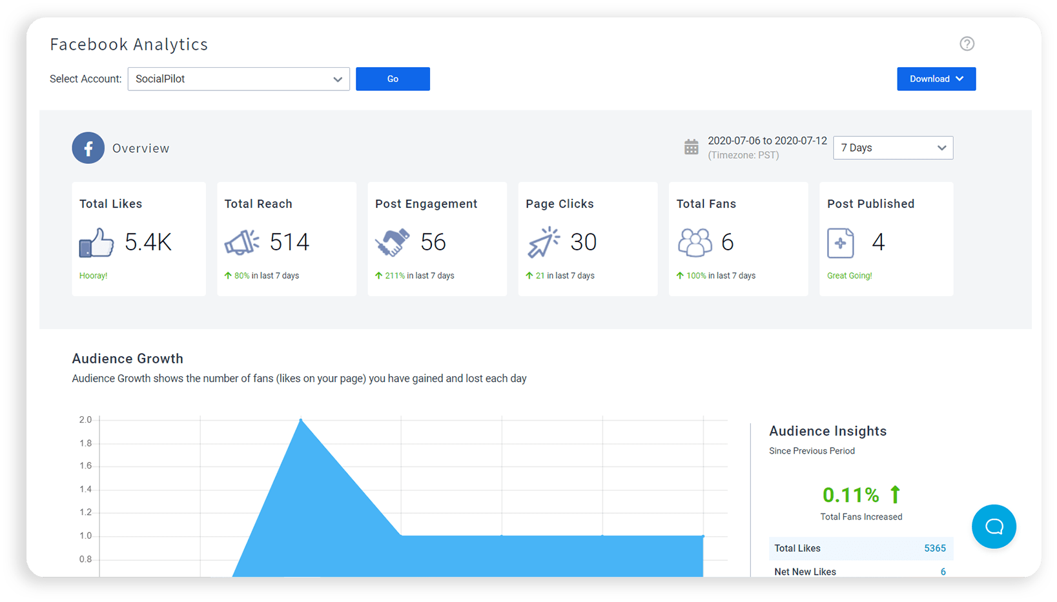Viewport: 1057px width, 602px height.
Task: Select the Total Likes row in Audience Insights
Action: [x=861, y=548]
